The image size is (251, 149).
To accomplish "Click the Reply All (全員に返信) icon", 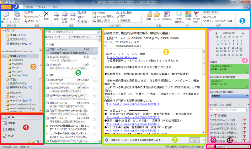I will pyautogui.click(x=65, y=14).
